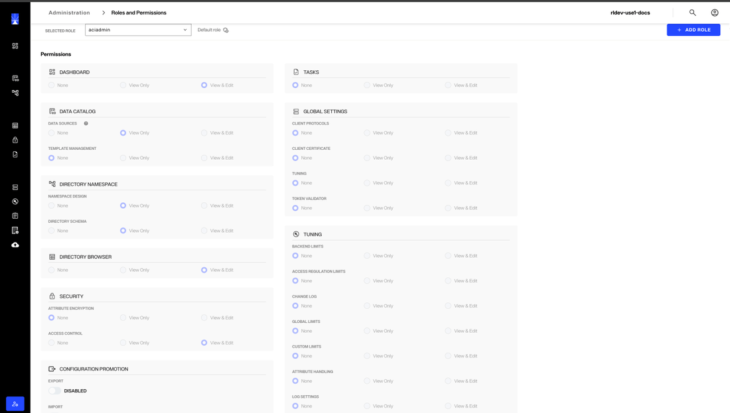Viewport: 730px width, 413px height.
Task: Click the Dashboard section header icon
Action: pos(52,72)
